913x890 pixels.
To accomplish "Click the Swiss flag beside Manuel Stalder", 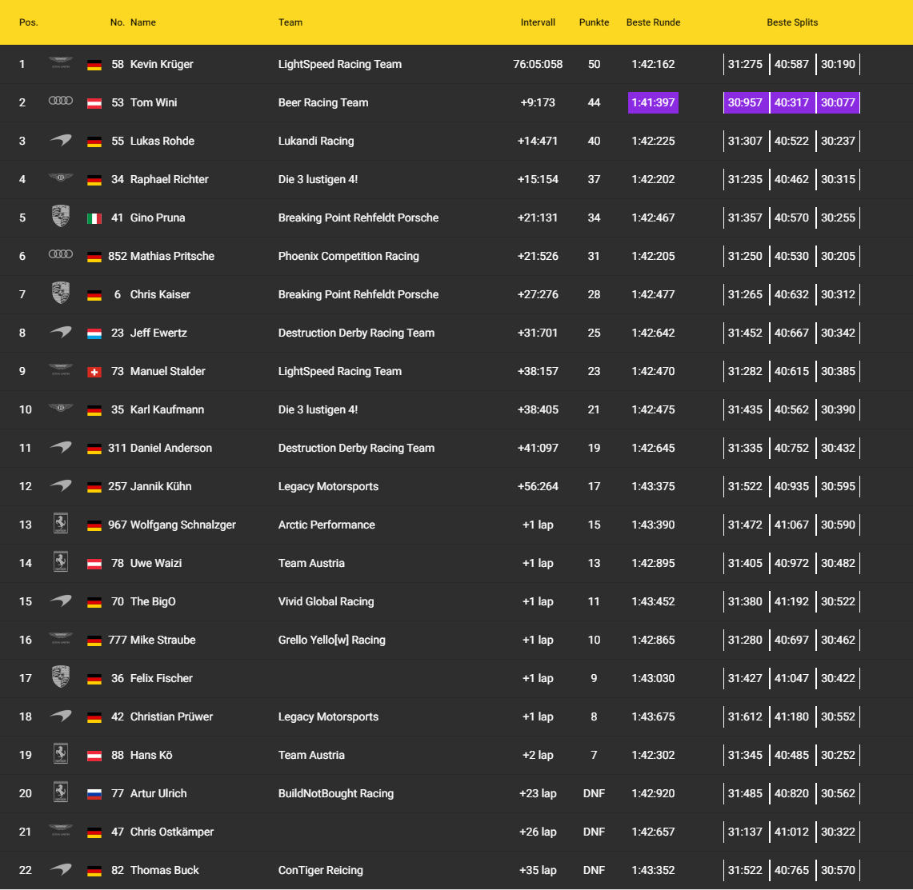I will tap(94, 372).
